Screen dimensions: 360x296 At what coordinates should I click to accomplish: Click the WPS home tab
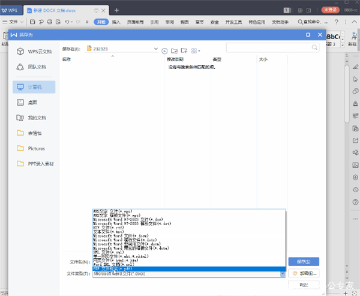(x=10, y=10)
